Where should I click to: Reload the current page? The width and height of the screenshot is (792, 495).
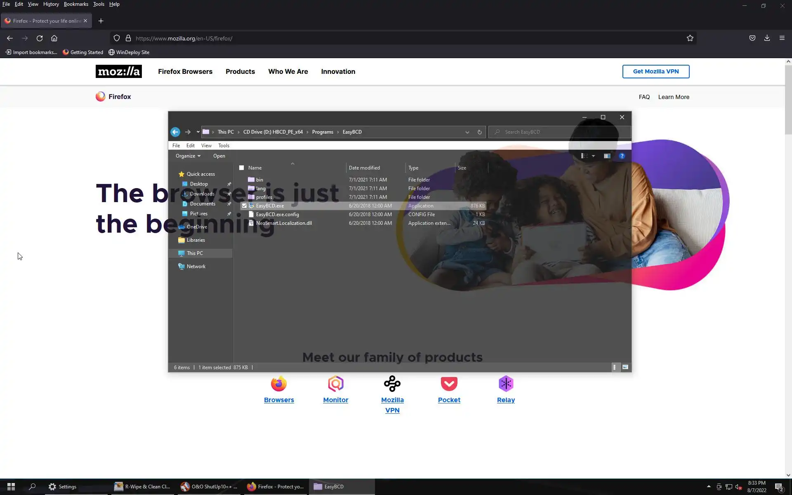[x=40, y=38]
